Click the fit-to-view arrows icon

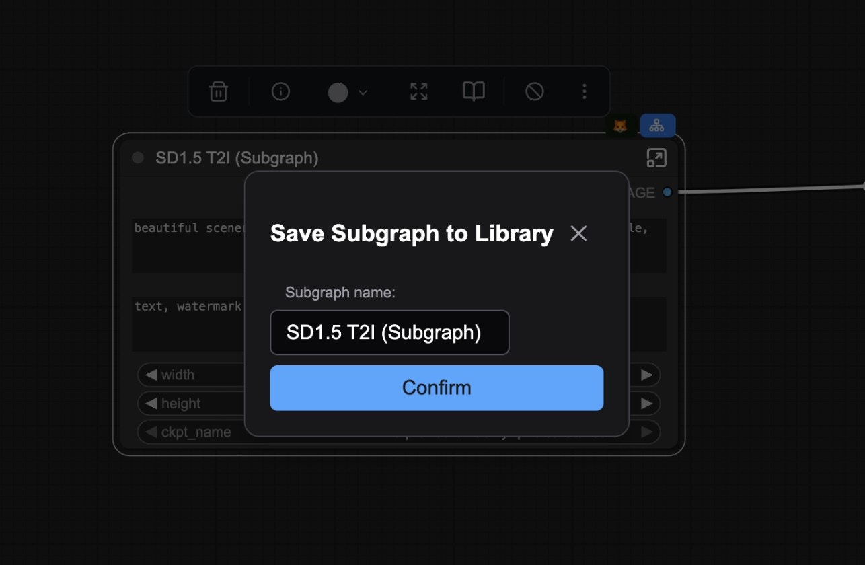coord(418,91)
